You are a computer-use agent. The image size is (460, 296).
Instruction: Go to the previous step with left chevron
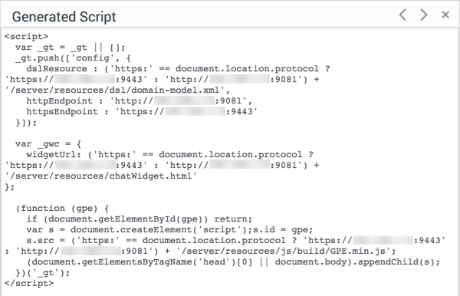pos(402,15)
